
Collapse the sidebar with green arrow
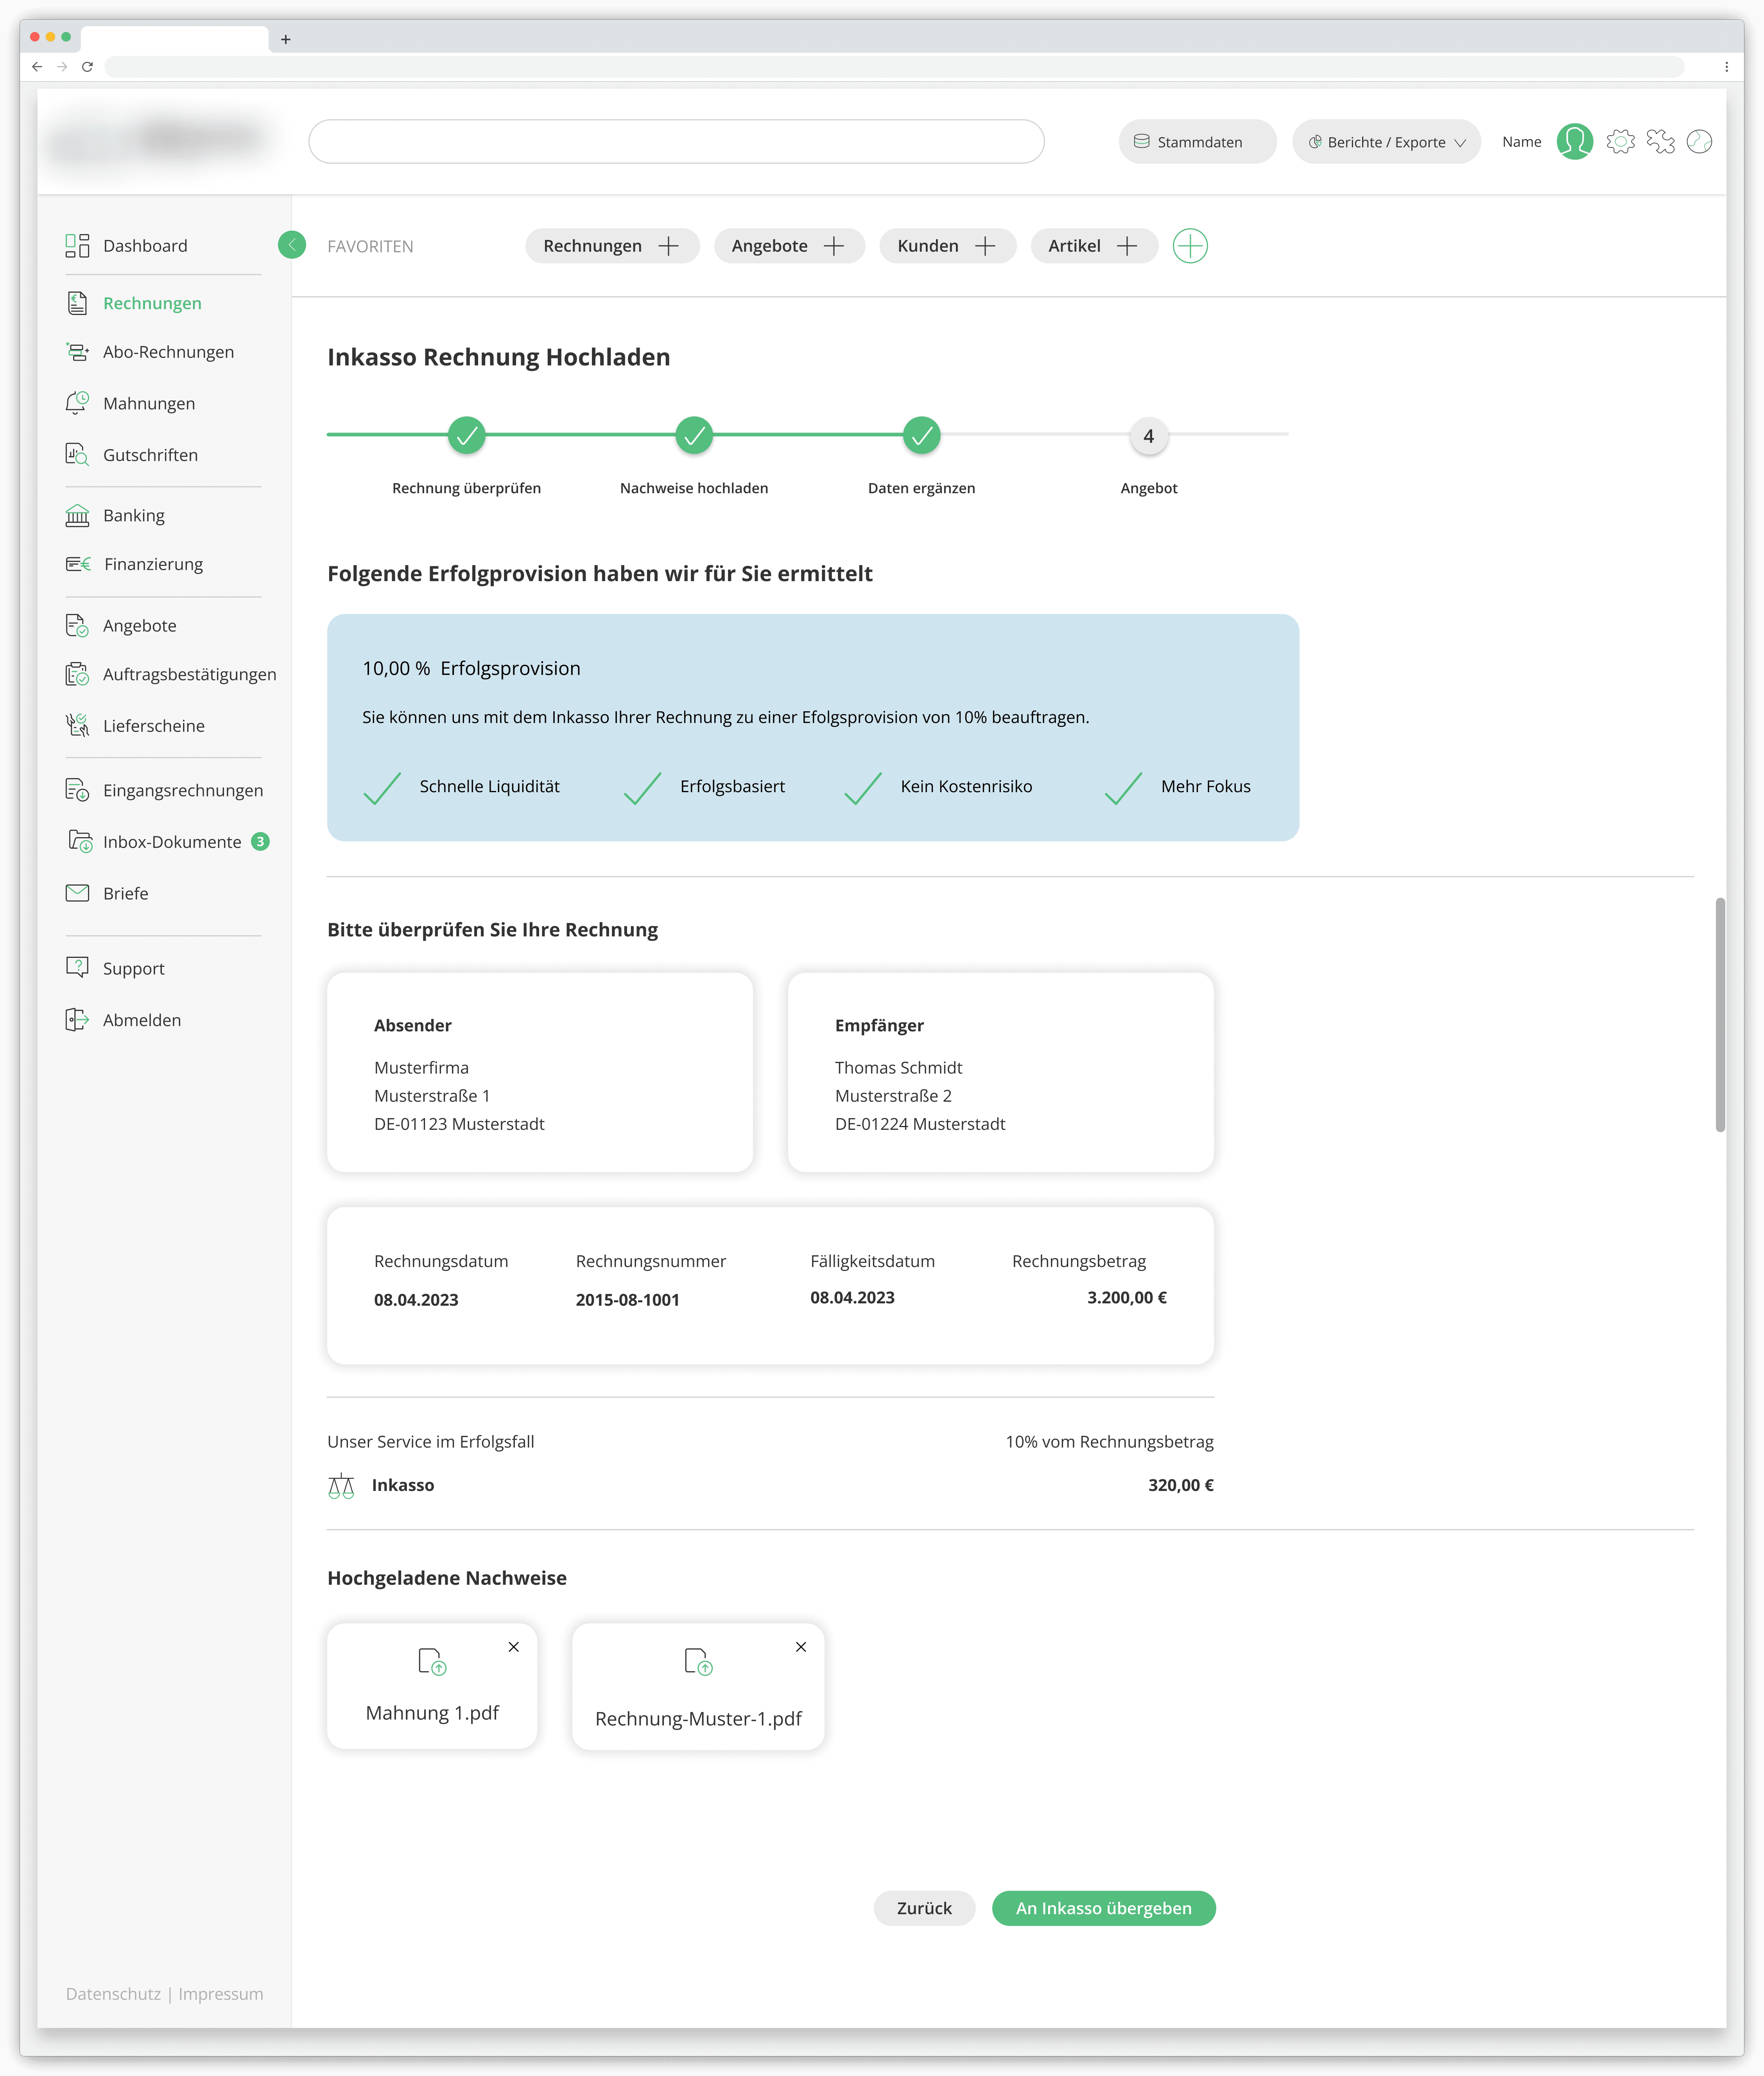click(292, 245)
